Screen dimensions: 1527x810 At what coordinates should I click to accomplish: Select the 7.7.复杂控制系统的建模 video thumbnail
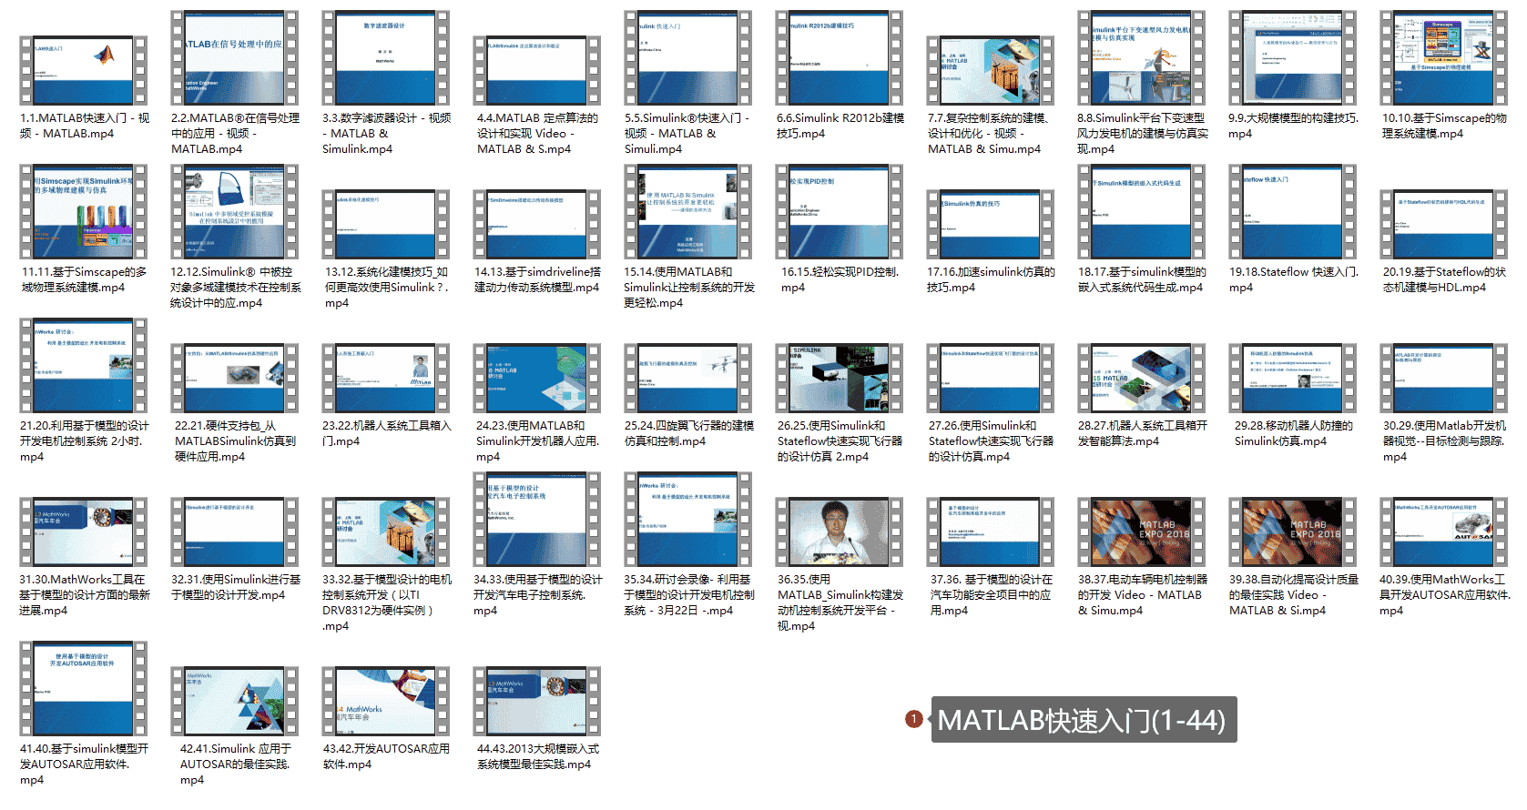coord(990,70)
